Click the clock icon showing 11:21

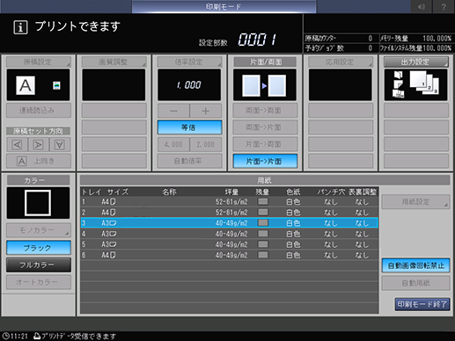(5, 336)
